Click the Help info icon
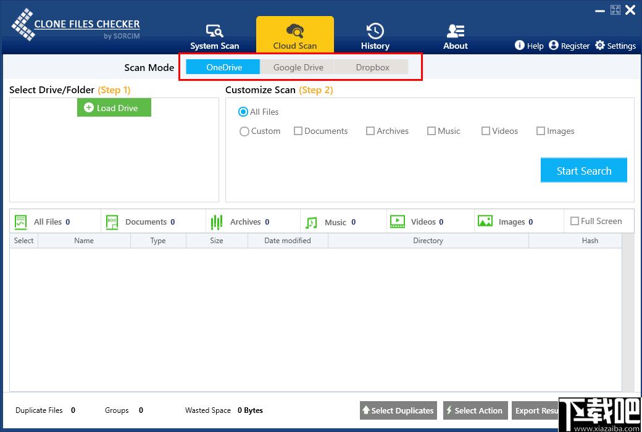The width and height of the screenshot is (642, 432). coord(519,45)
